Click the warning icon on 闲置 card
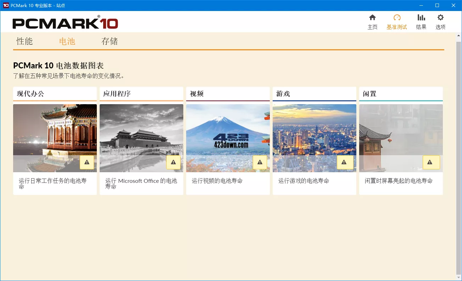Viewport: 462px width, 281px height. click(x=431, y=162)
